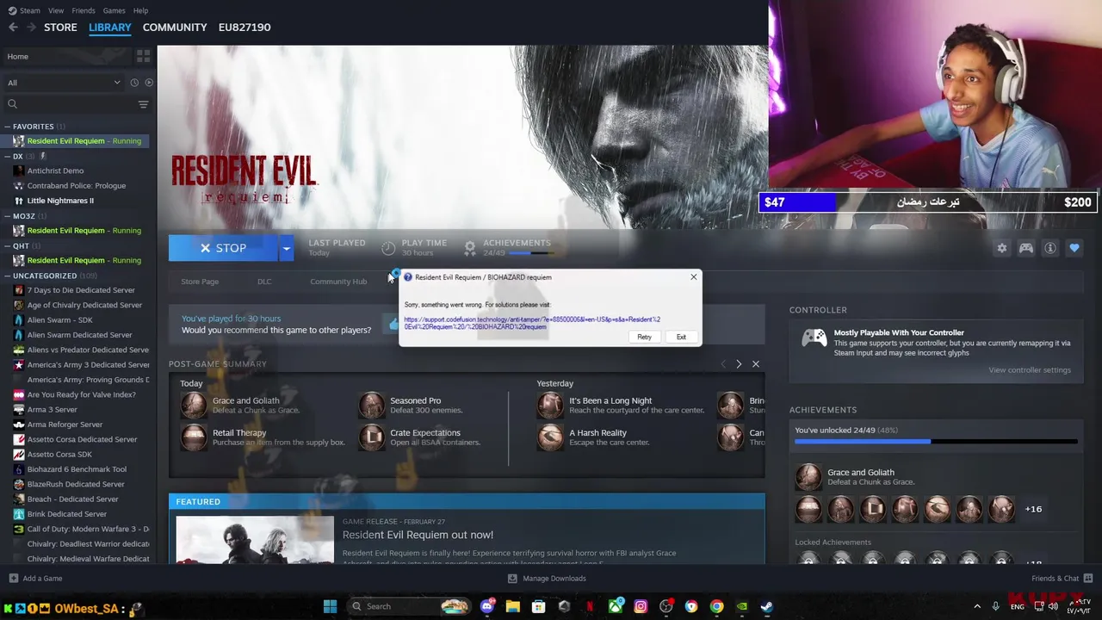
Task: Open the All games filter dropdown
Action: click(64, 83)
